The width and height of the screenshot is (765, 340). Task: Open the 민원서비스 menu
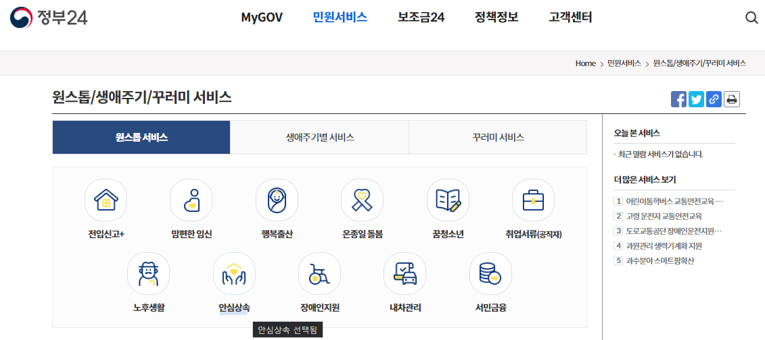click(x=340, y=18)
